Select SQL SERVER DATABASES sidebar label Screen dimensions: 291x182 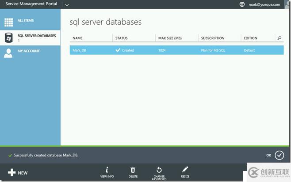(x=37, y=36)
